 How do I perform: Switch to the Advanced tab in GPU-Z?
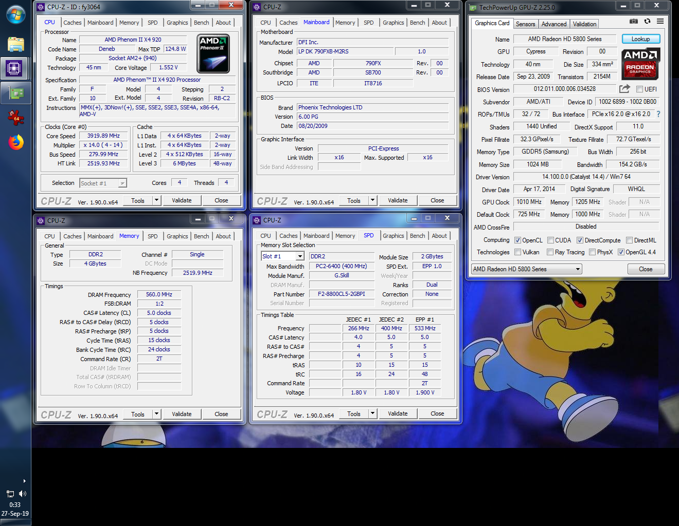[x=554, y=24]
